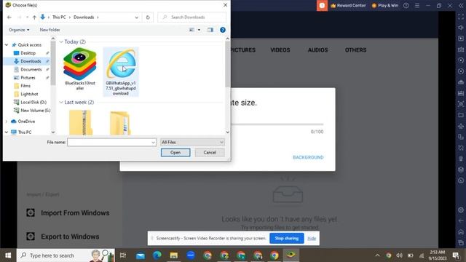466x262 pixels.
Task: Open BlueStacks Reward Center
Action: point(348,5)
